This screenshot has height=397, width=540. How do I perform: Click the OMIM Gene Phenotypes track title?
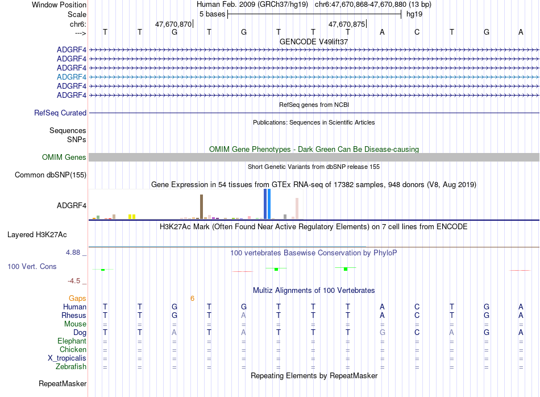click(314, 149)
